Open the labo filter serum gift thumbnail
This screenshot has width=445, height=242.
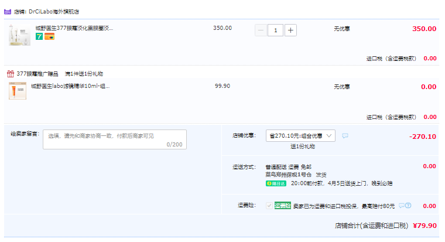(x=18, y=91)
